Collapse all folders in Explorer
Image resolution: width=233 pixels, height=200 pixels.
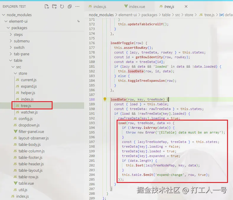70,6
